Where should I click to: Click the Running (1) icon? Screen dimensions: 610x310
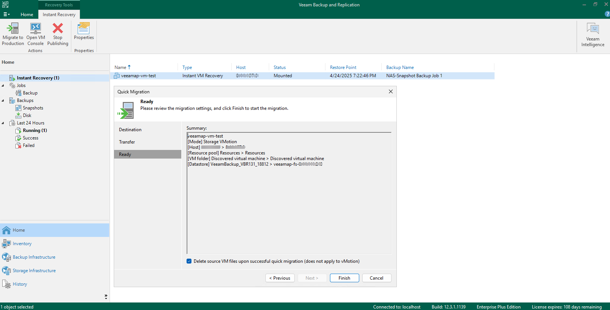[18, 130]
